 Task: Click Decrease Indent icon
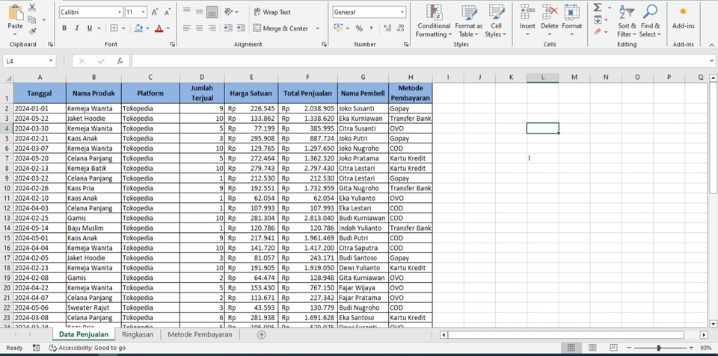228,28
